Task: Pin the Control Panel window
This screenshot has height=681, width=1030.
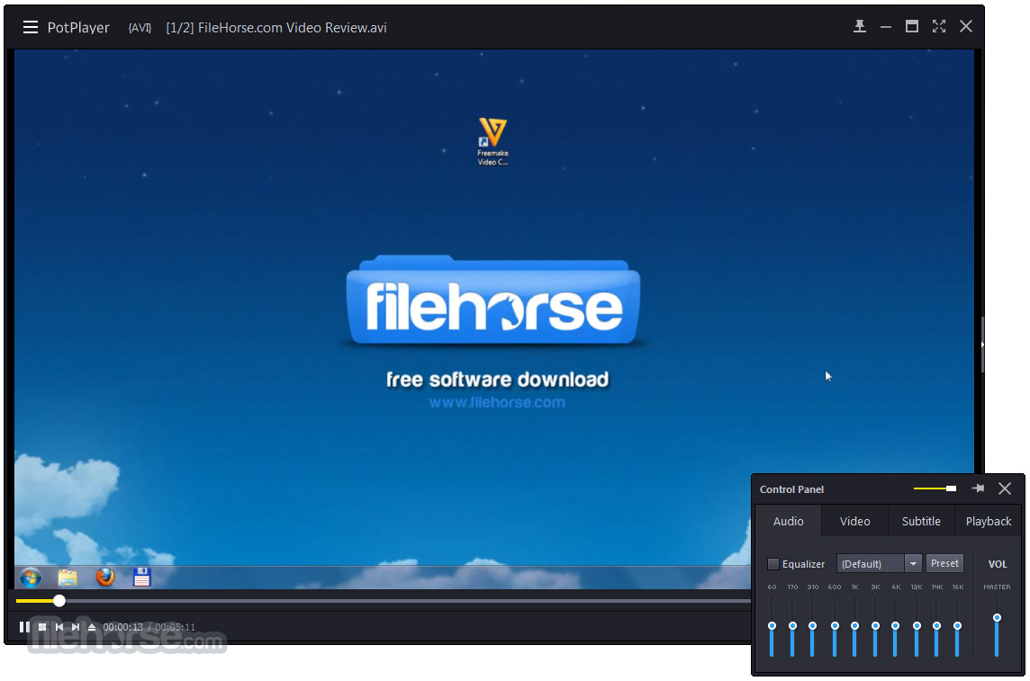Action: 978,488
